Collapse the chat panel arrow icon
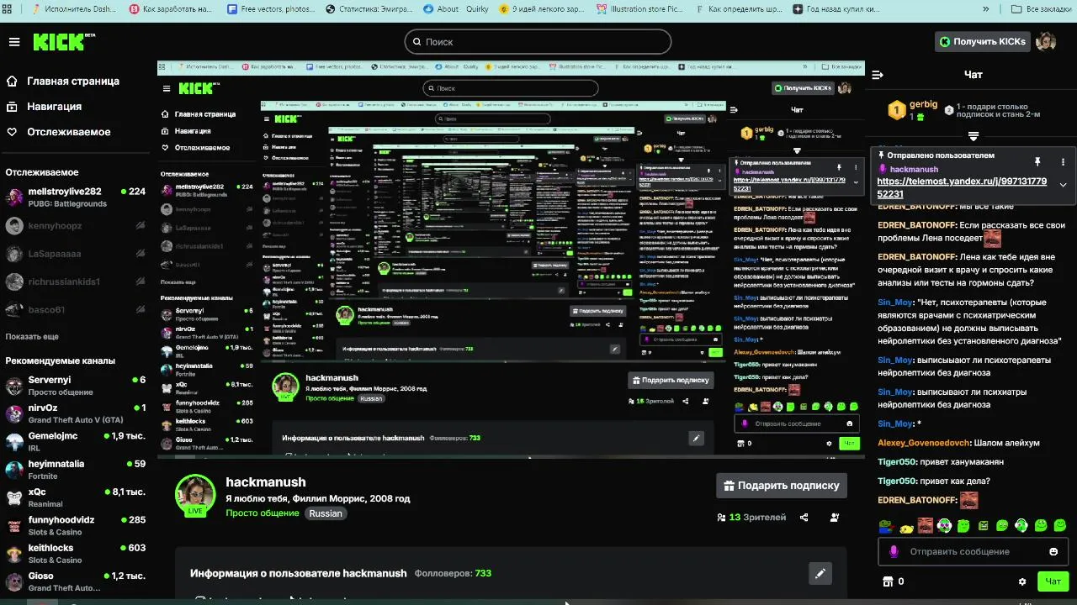This screenshot has height=605, width=1077. (878, 75)
